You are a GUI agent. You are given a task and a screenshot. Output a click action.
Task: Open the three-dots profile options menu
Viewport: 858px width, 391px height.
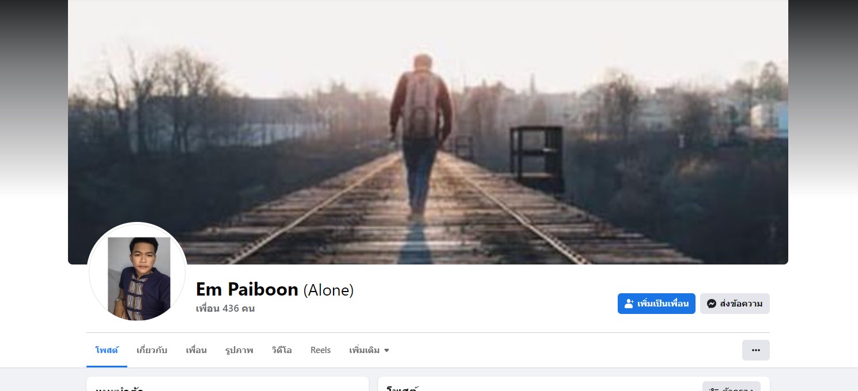[x=756, y=350]
